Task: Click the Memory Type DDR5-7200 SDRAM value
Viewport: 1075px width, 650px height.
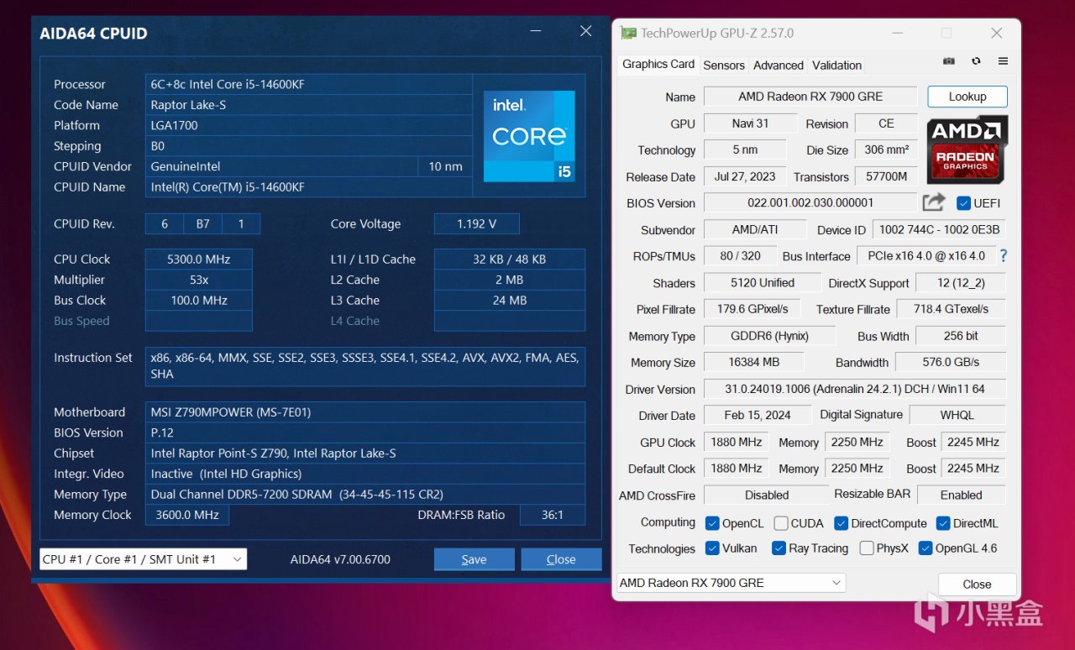Action: click(365, 495)
